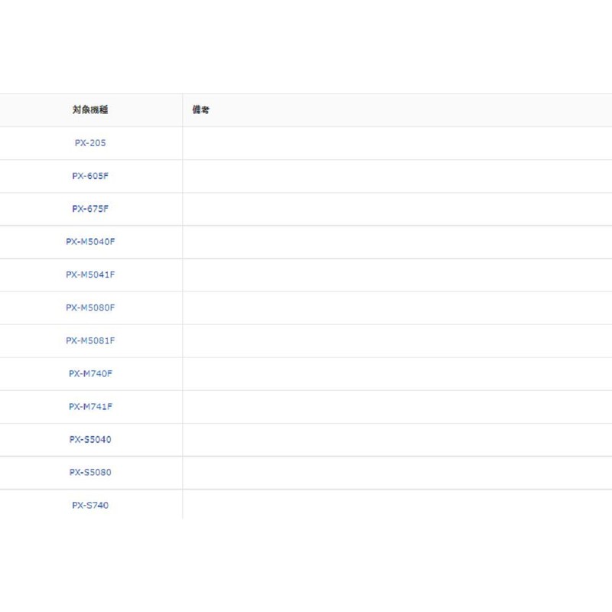Image resolution: width=612 pixels, height=612 pixels.
Task: Select the 備考 cell in PX-675F row
Action: [x=397, y=209]
